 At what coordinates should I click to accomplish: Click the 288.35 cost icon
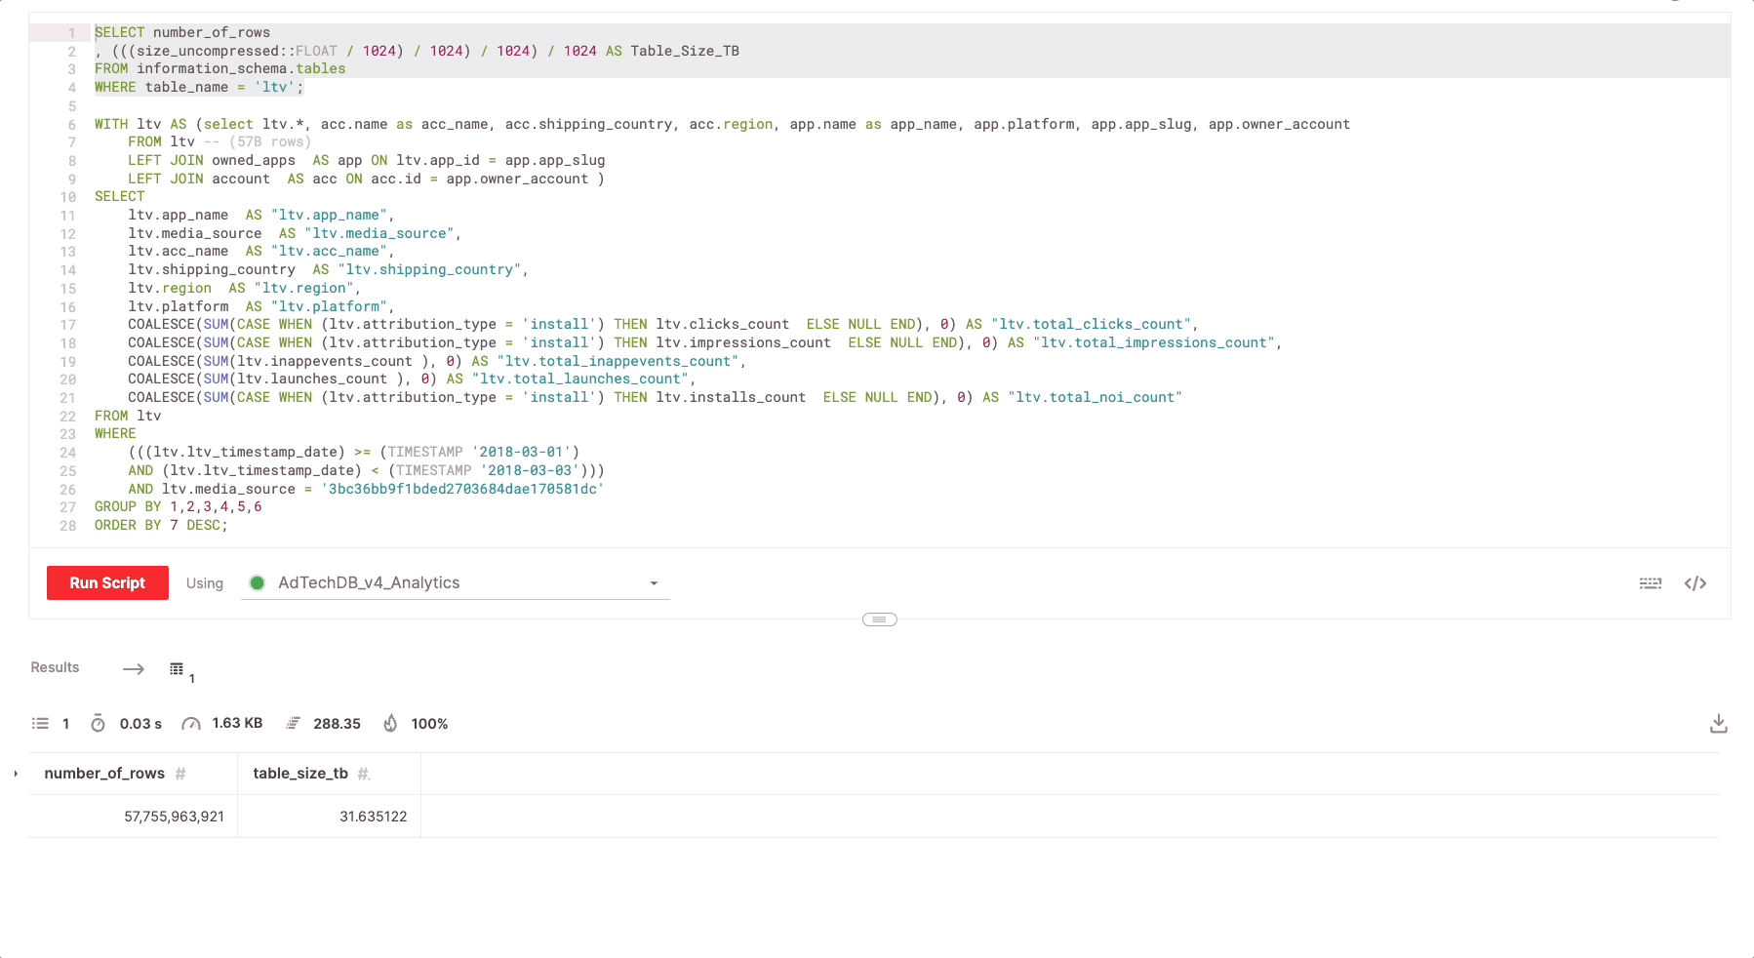(293, 723)
